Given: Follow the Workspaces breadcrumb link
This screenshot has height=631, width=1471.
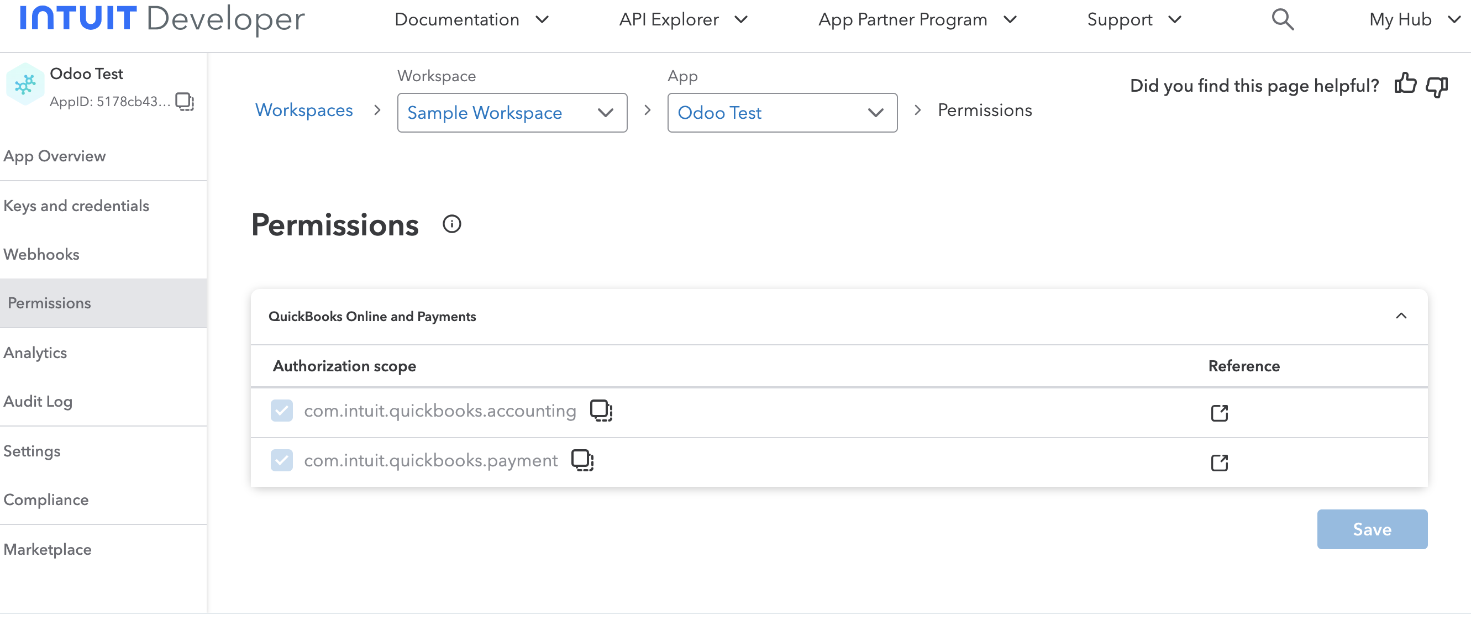Looking at the screenshot, I should [x=304, y=109].
